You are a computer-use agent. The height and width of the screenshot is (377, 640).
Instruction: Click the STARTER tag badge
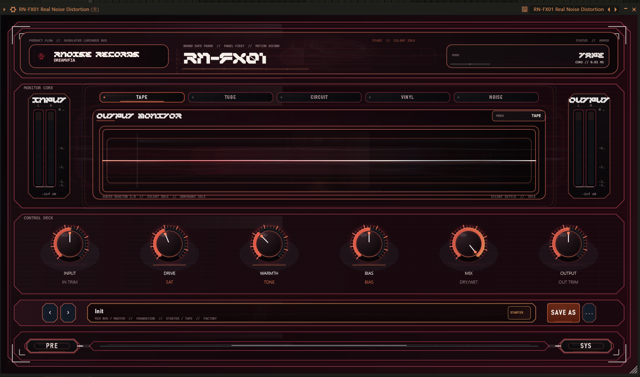tap(519, 313)
